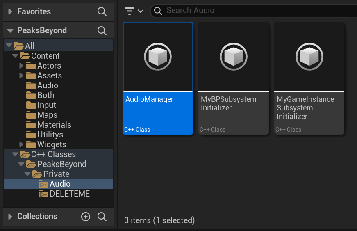Expand the Favorites section
357x231 pixels.
(10, 12)
